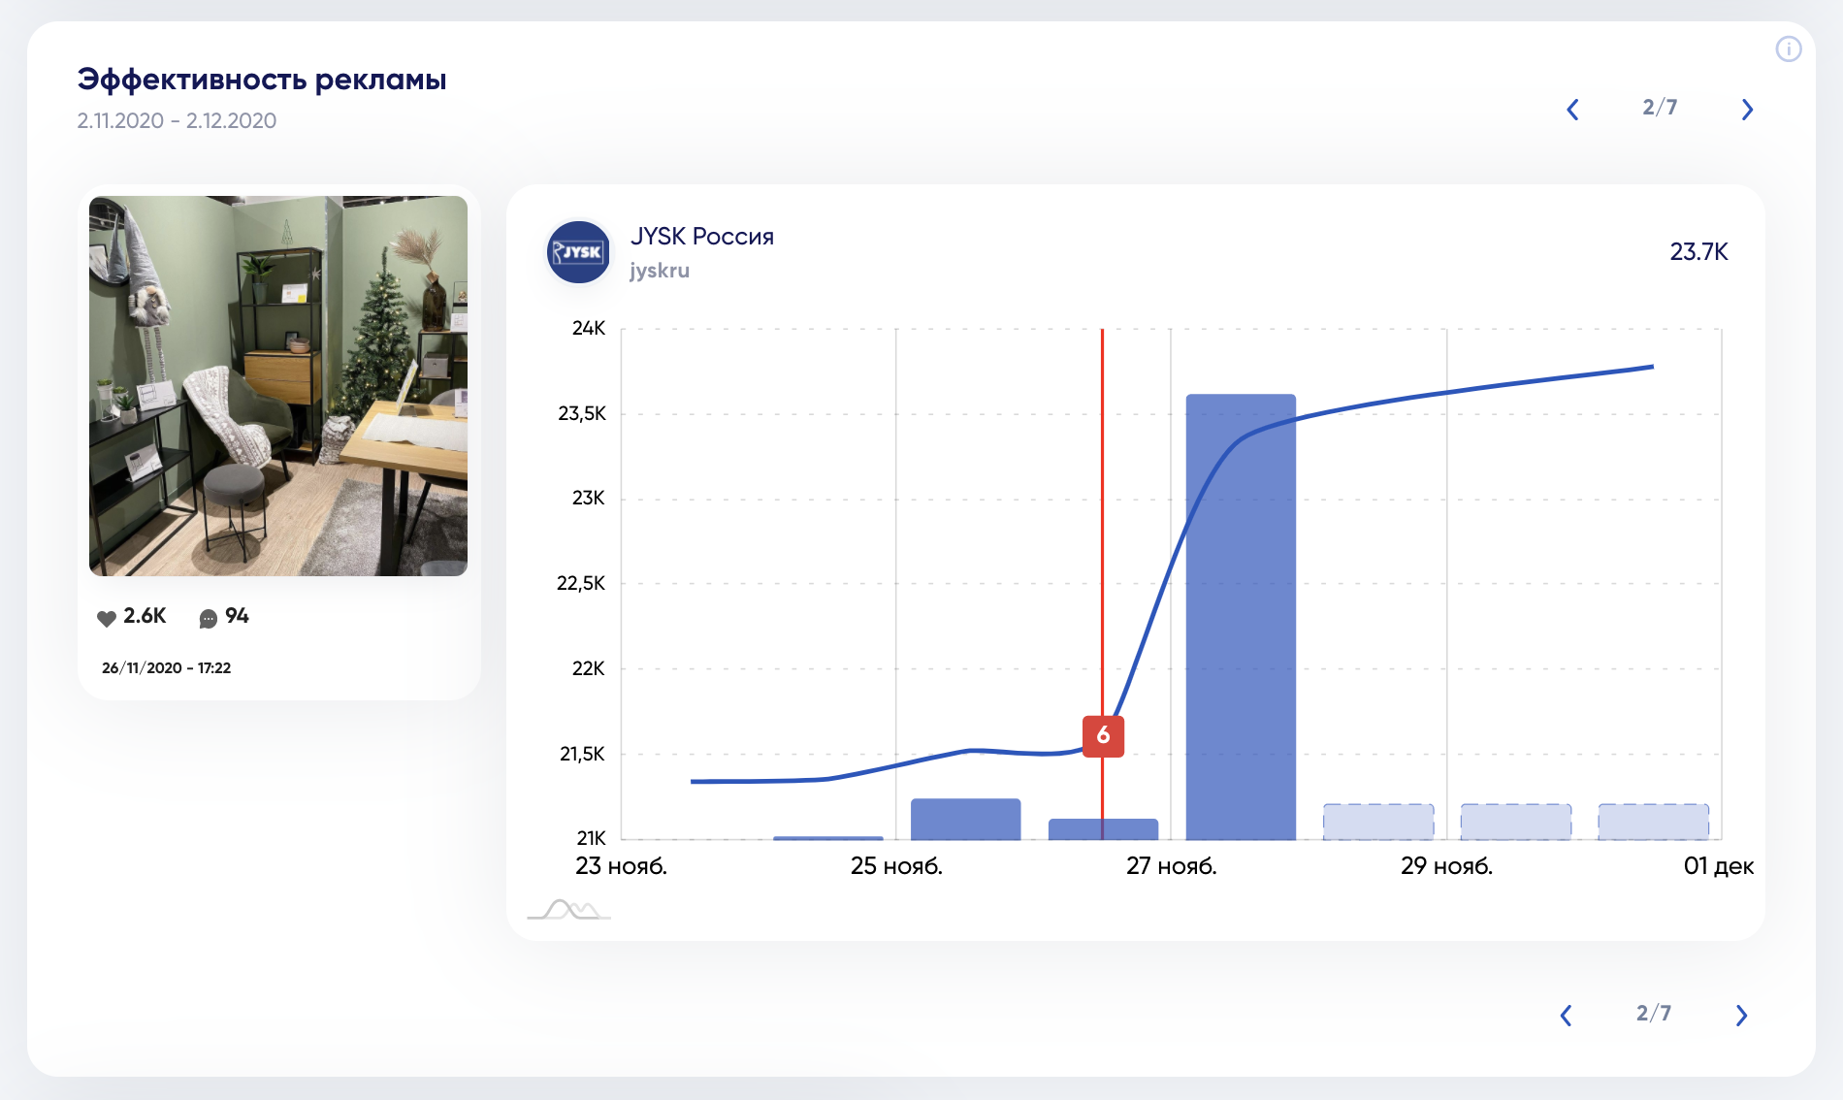Select the solid bar after 25 нояб.
The image size is (1843, 1100).
click(x=966, y=819)
